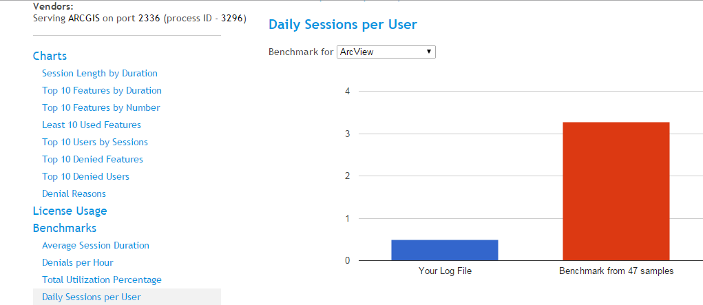Open Session Length by Duration chart

click(99, 73)
